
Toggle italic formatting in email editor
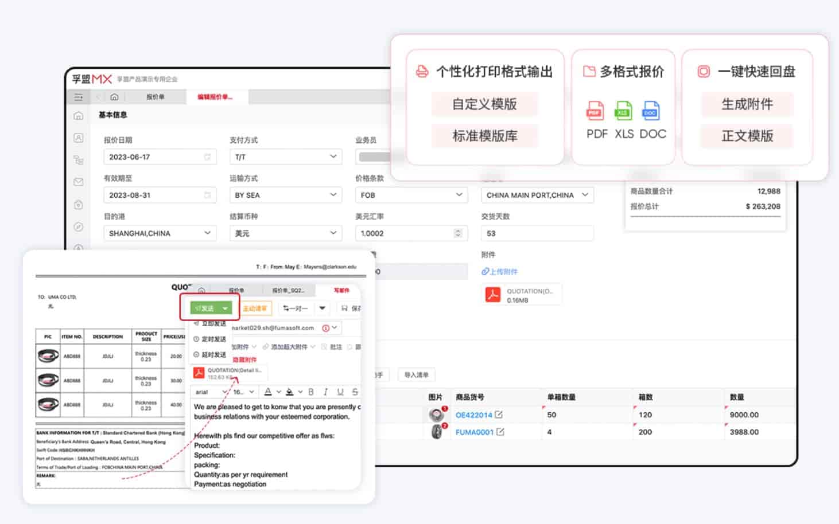(325, 392)
